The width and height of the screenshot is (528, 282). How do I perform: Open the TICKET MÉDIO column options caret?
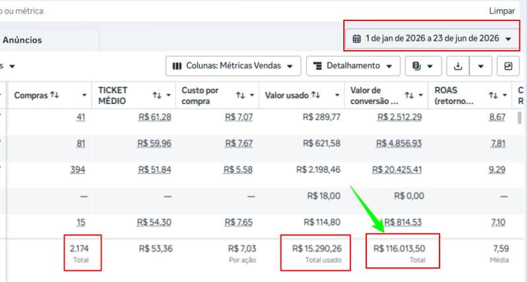(x=168, y=96)
